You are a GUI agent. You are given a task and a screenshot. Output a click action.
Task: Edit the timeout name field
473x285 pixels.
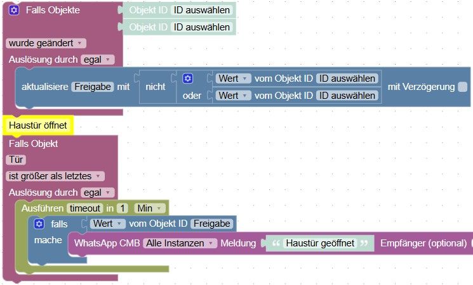85,208
